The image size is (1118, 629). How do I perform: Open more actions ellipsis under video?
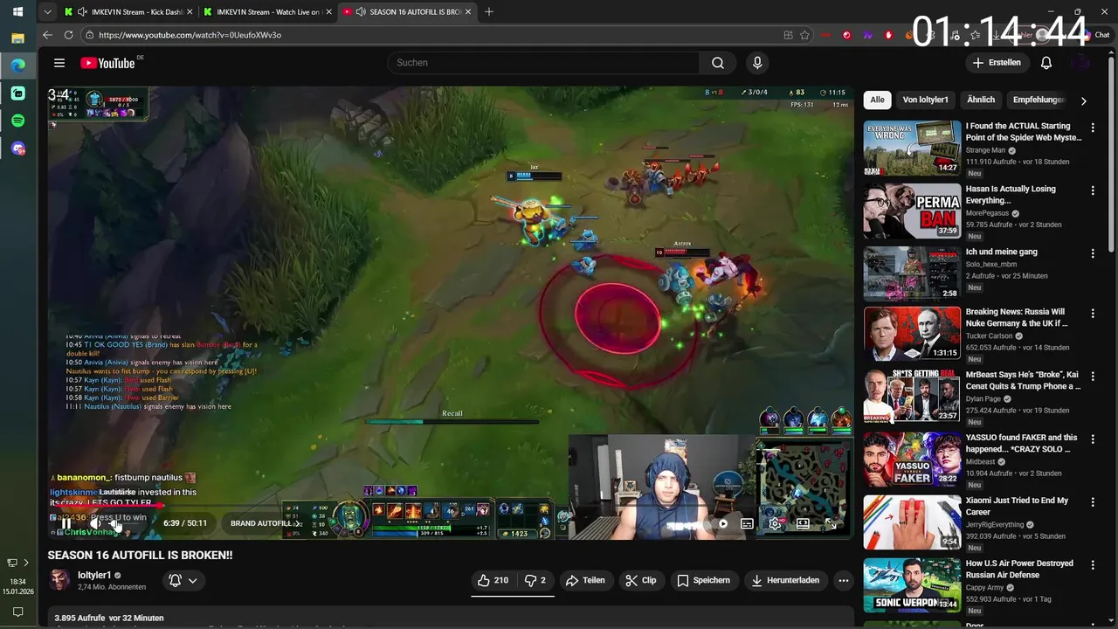tap(843, 580)
